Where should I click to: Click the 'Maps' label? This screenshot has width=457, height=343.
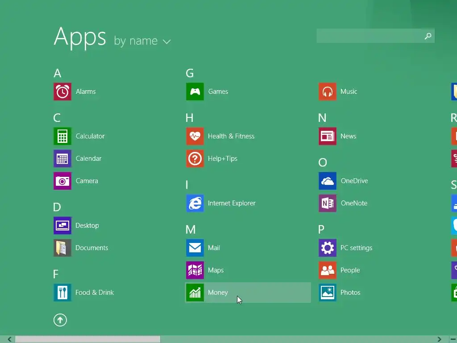click(216, 270)
